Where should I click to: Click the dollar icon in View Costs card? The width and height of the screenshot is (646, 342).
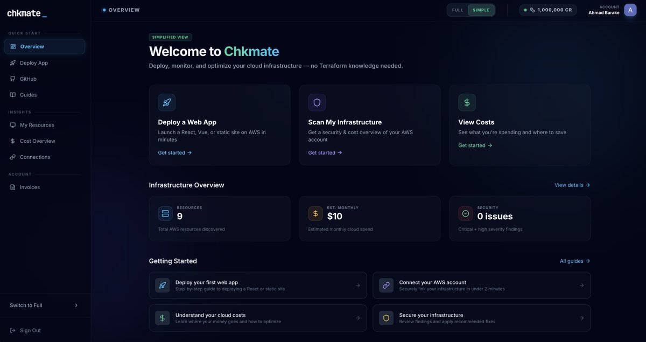click(x=467, y=102)
